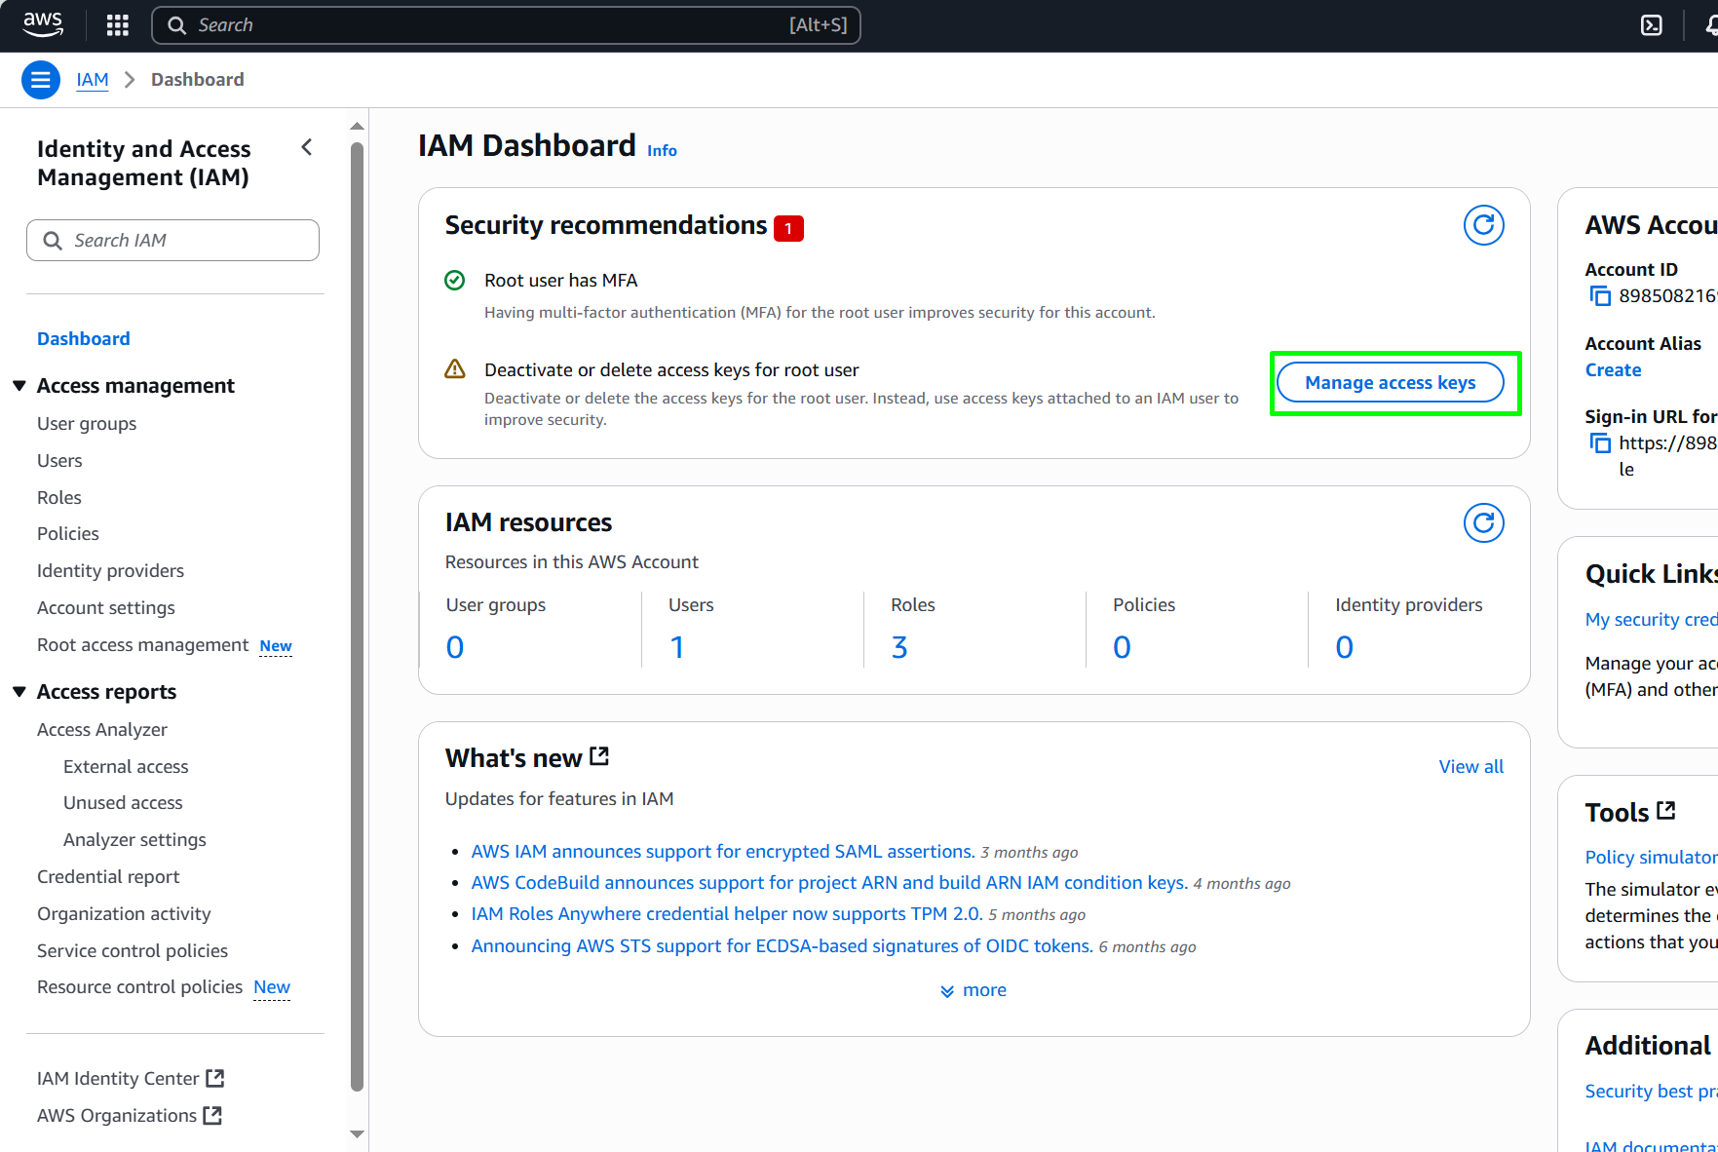
Task: Open Security best practices link
Action: [1651, 1092]
